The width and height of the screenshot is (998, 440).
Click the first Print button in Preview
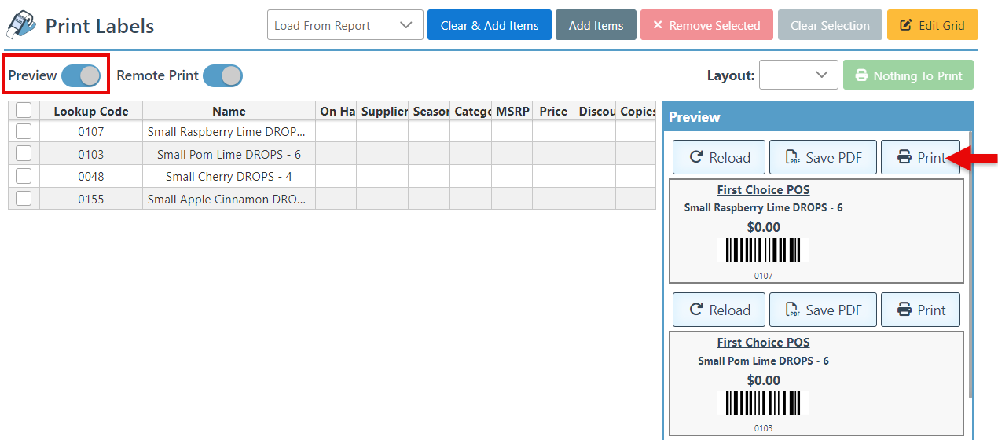click(x=920, y=158)
